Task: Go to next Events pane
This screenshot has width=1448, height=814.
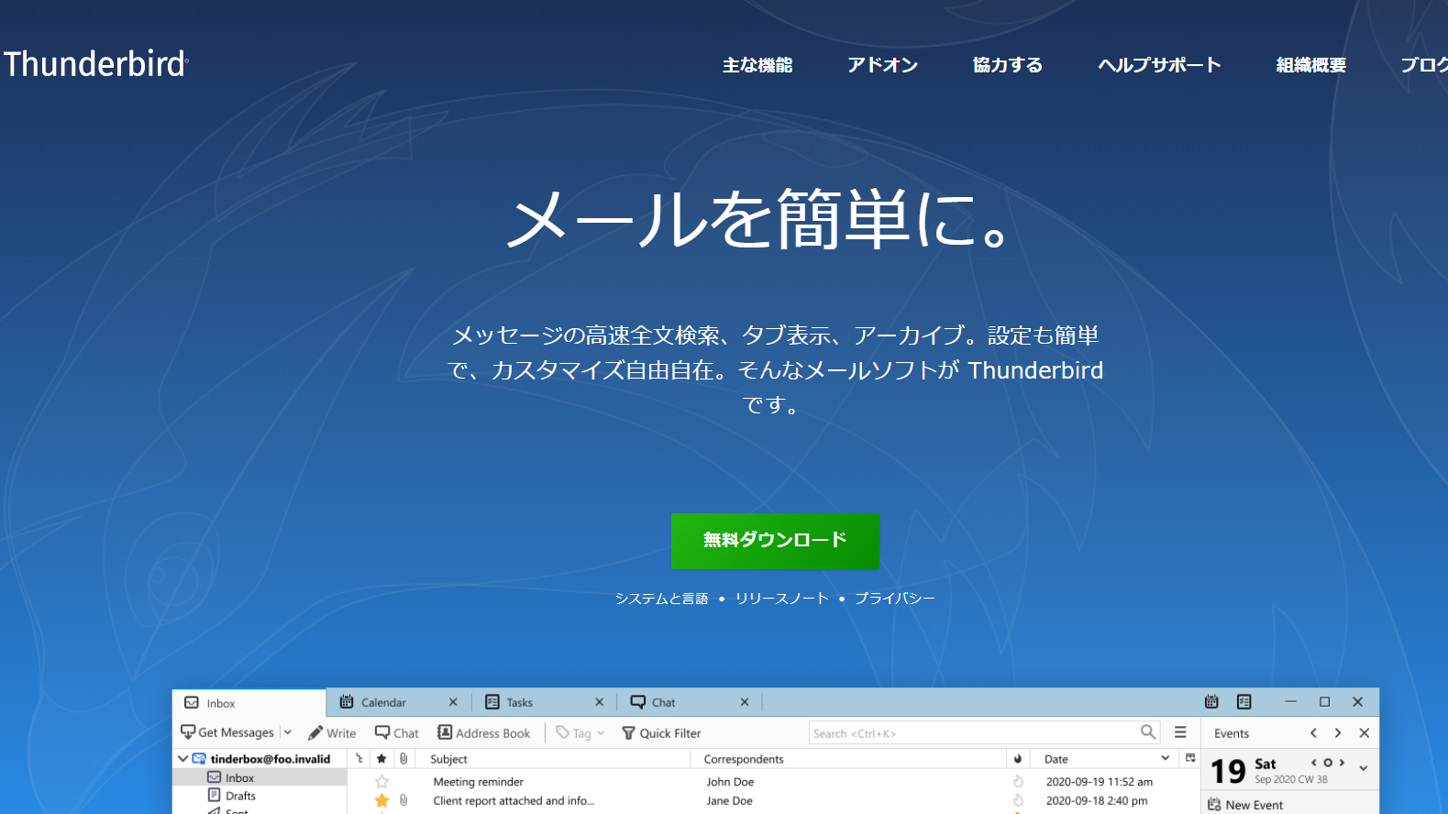Action: click(1338, 732)
